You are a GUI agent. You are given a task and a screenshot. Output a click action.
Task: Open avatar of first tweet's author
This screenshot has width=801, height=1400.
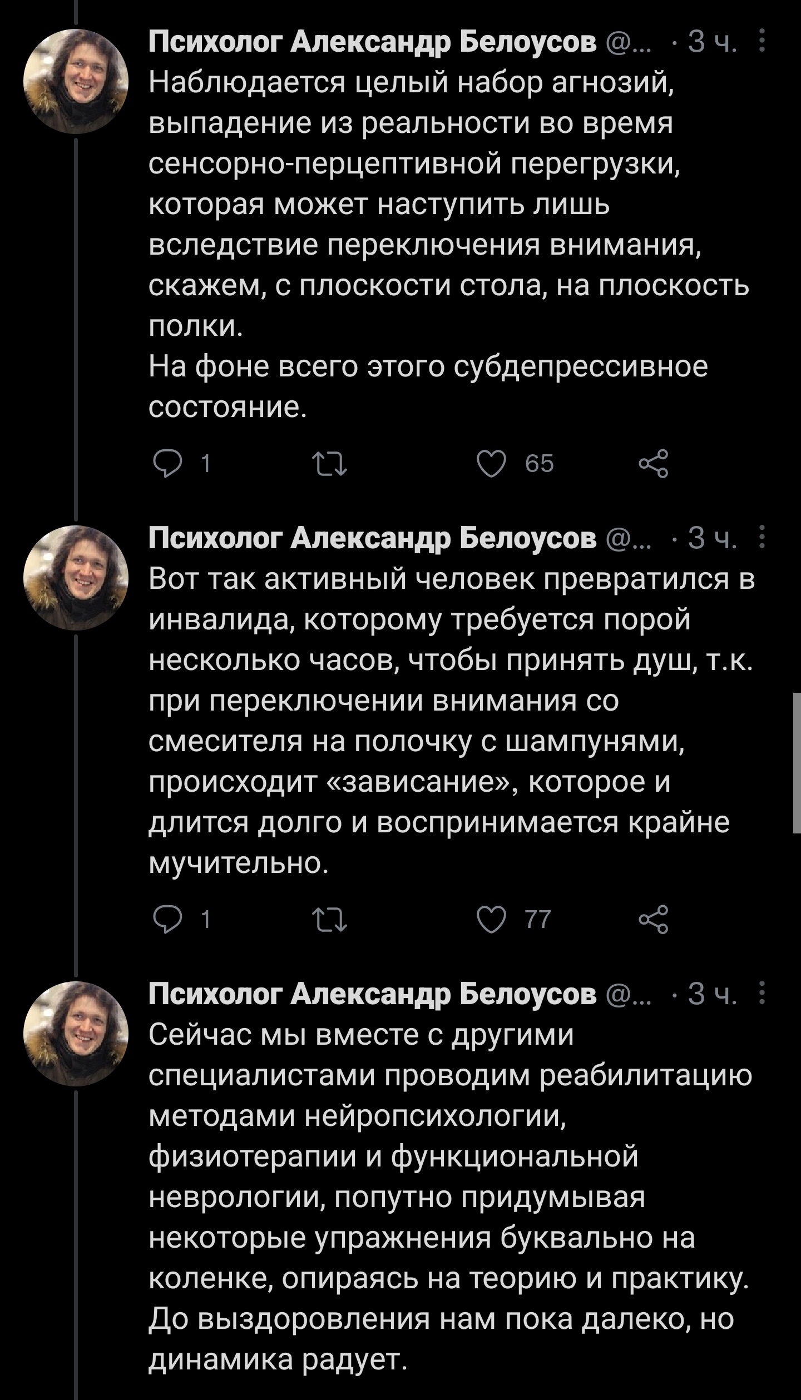click(76, 81)
